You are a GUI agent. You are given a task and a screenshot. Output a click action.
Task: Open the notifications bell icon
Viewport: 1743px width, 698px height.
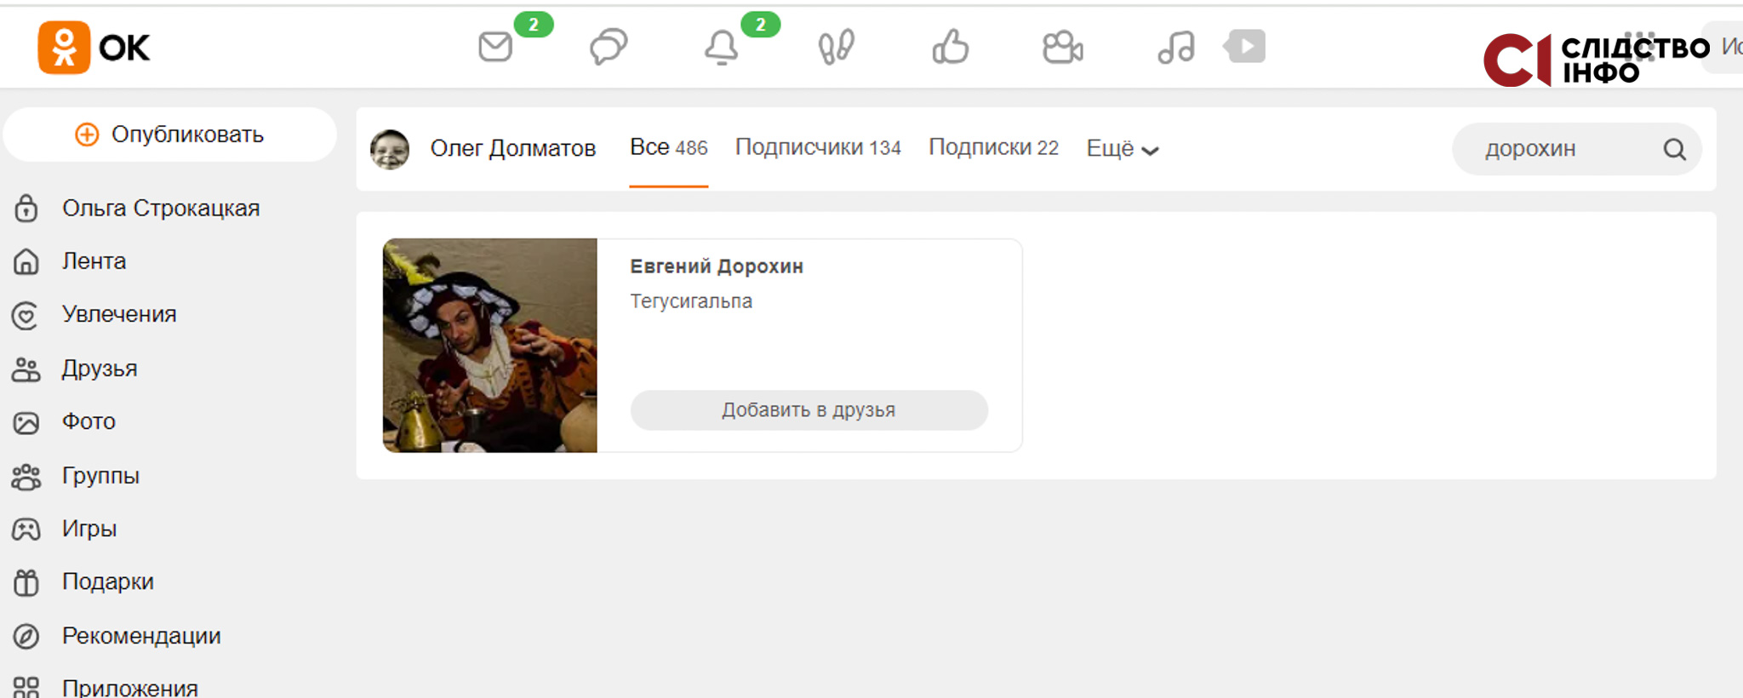(722, 47)
